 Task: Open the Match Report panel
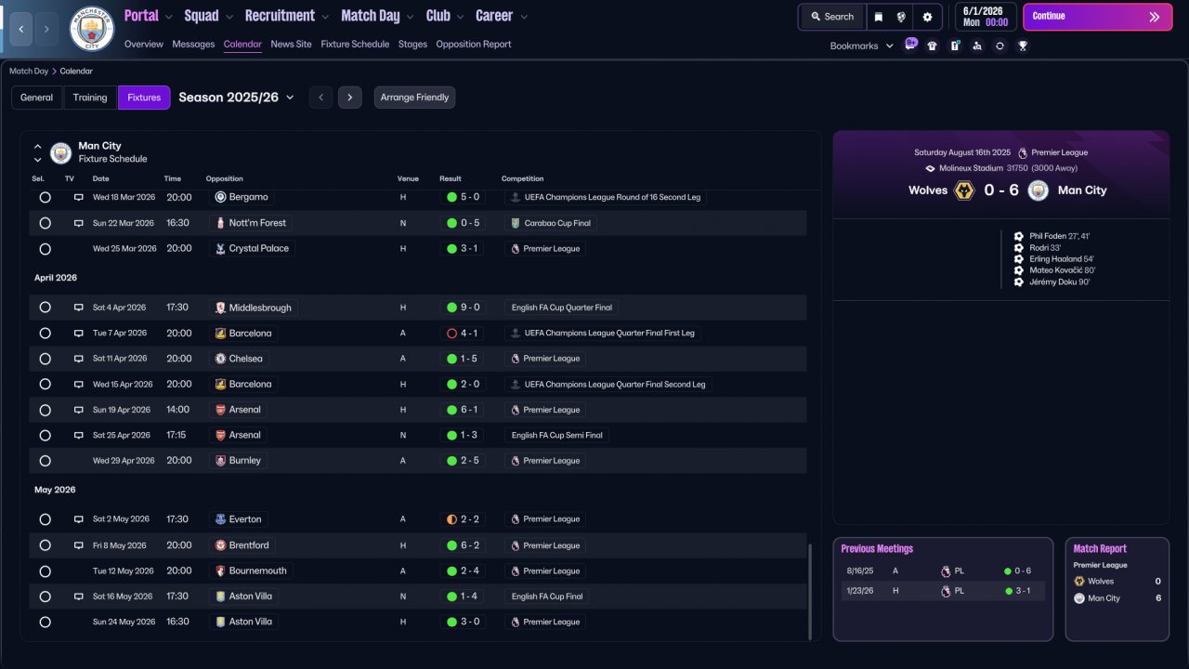pyautogui.click(x=1117, y=589)
